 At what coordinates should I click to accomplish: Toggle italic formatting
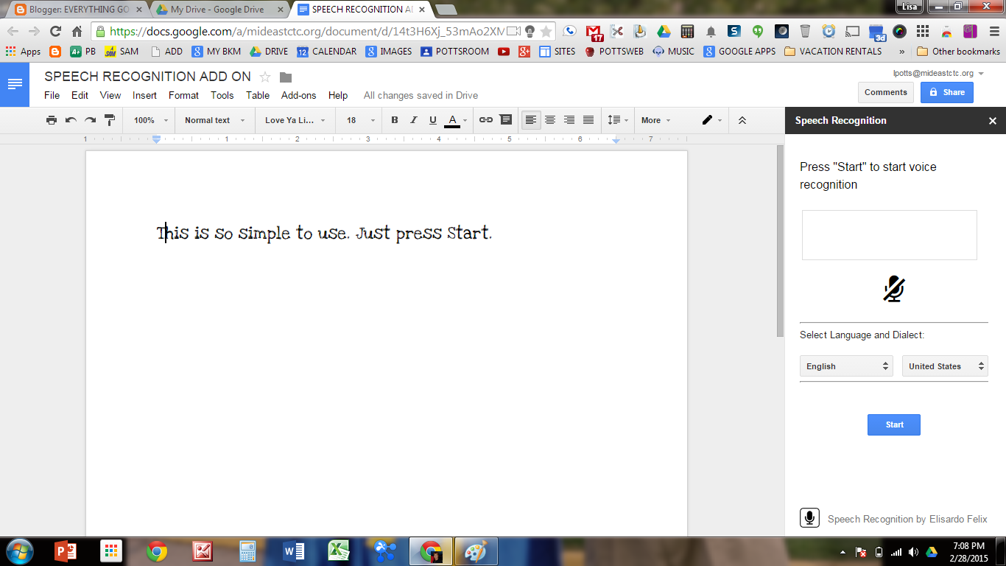414,120
